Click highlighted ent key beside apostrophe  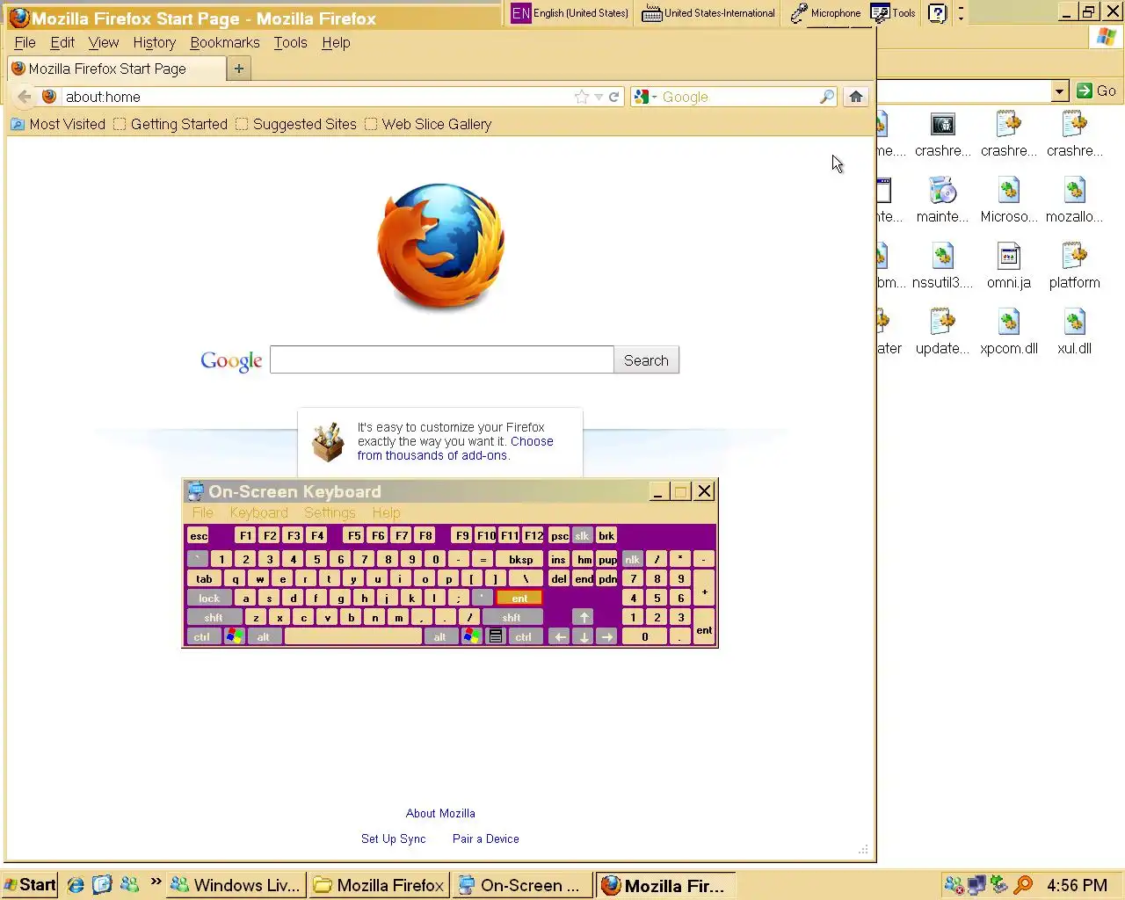click(519, 598)
